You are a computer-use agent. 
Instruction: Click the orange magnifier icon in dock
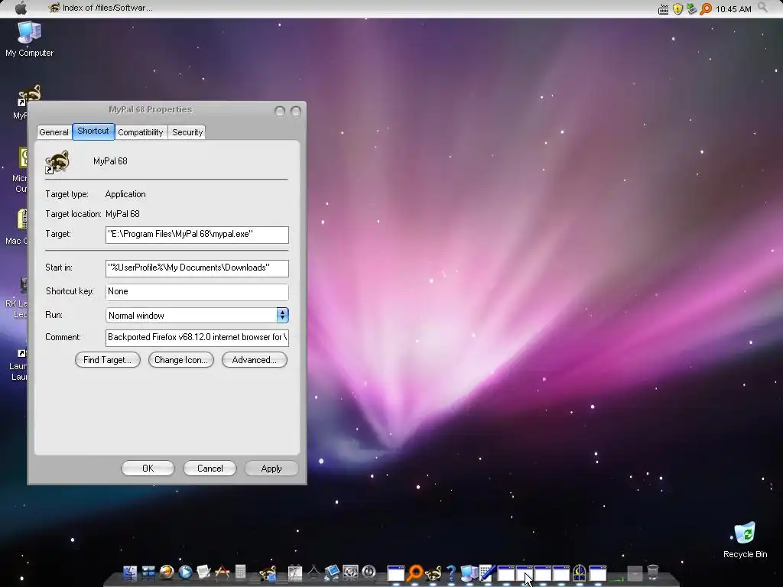click(415, 572)
